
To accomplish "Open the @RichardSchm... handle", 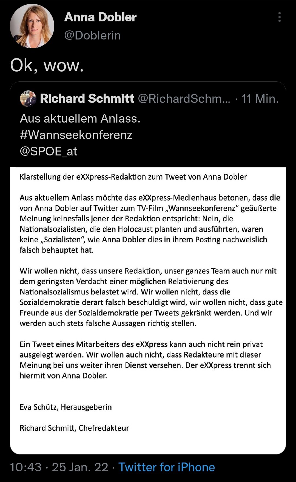I will 184,98.
